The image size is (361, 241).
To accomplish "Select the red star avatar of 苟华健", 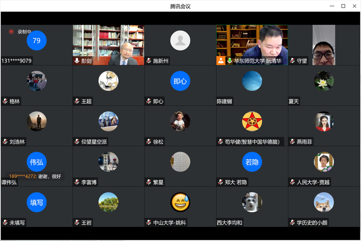I will click(252, 121).
